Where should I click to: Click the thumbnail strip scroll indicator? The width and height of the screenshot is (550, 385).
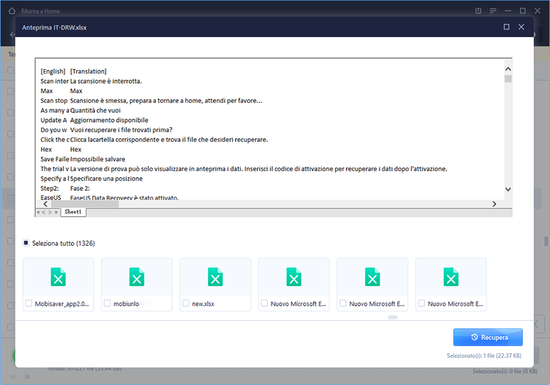tap(393, 317)
